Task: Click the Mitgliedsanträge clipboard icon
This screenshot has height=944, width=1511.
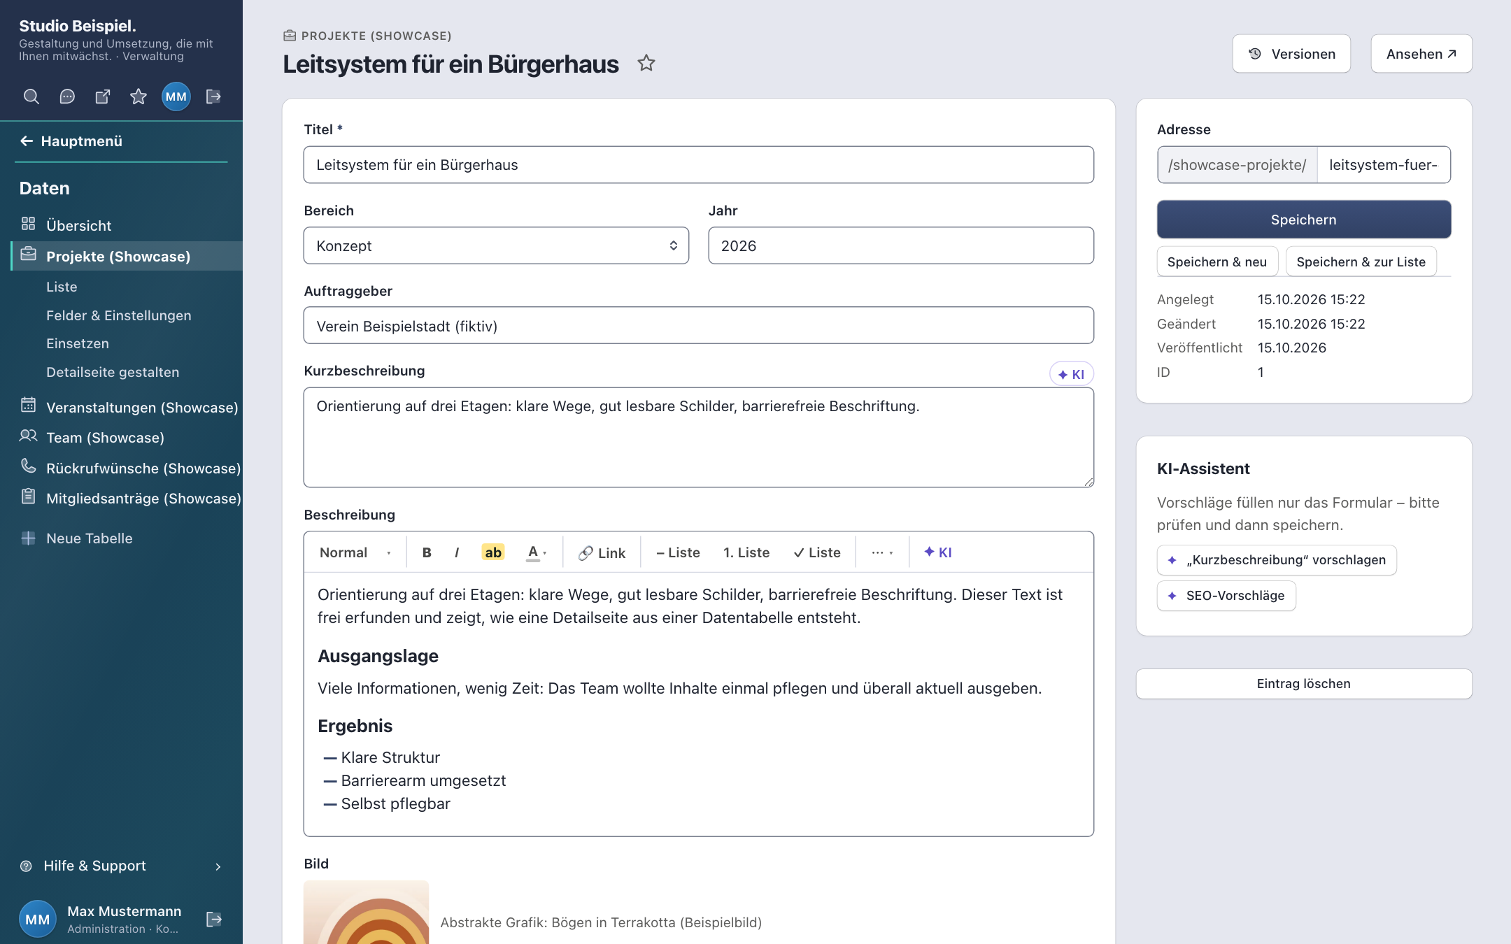Action: (x=28, y=496)
